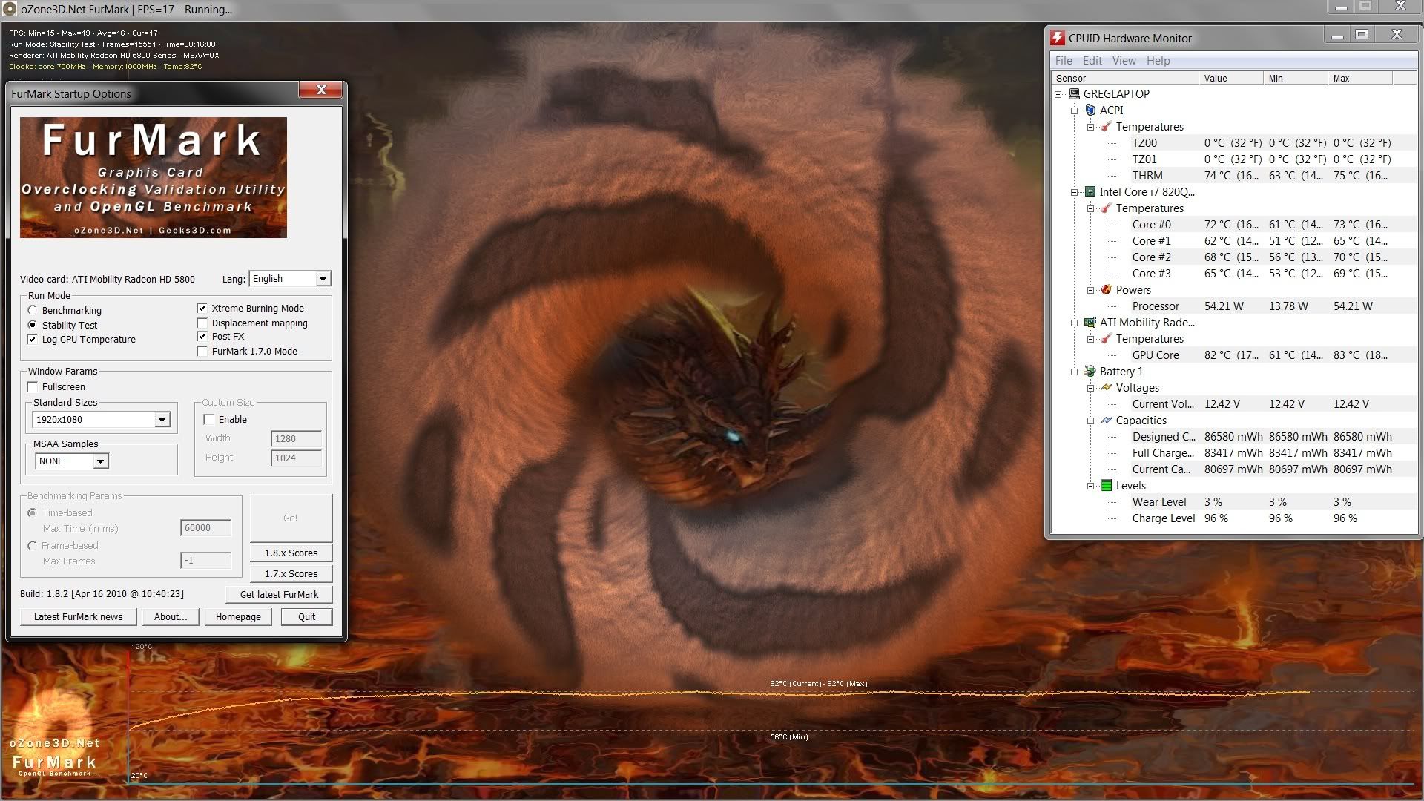1424x801 pixels.
Task: Click the green Levels icon
Action: (x=1106, y=485)
